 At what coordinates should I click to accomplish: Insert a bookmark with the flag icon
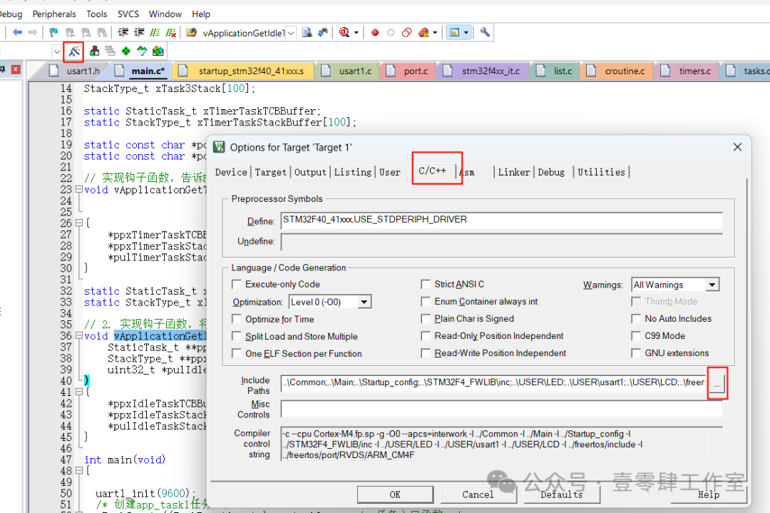[53, 32]
